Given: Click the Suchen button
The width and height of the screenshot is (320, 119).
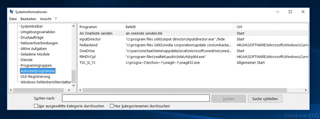Looking at the screenshot, I should pos(228,99).
